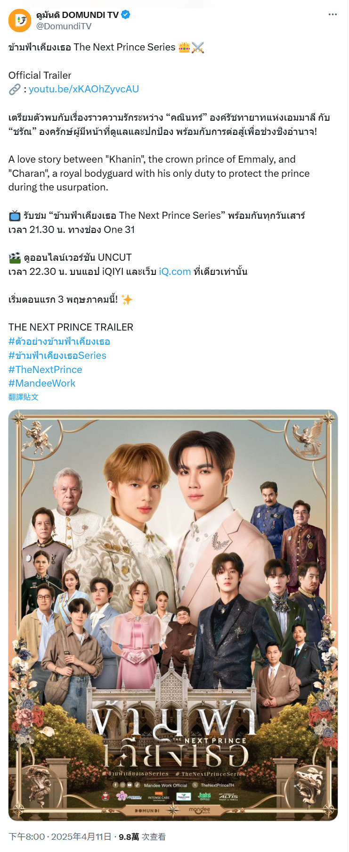This screenshot has height=852, width=349.
Task: Click the chain link emoji icon
Action: tap(15, 89)
